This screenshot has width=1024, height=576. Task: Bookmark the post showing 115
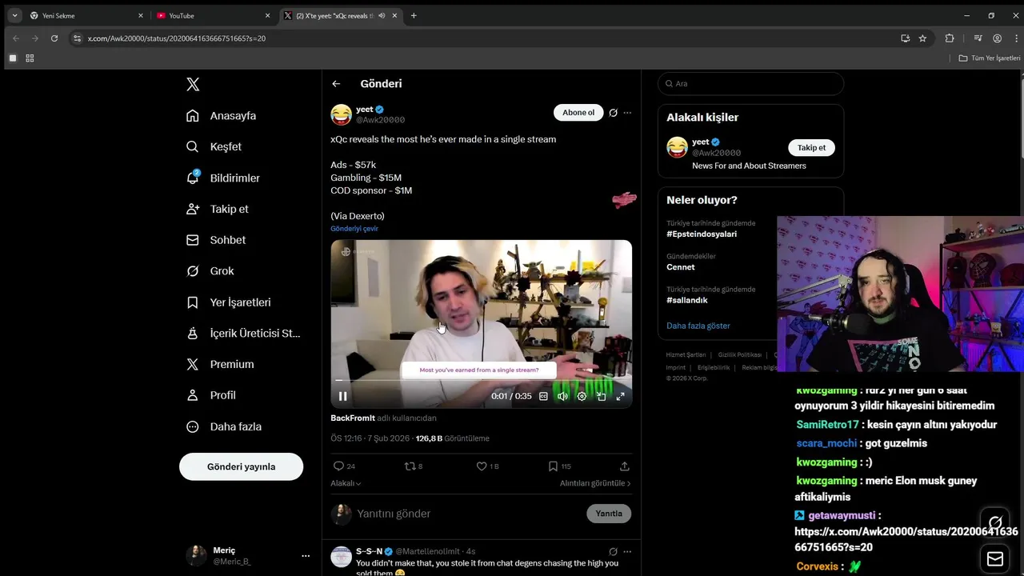click(x=559, y=466)
